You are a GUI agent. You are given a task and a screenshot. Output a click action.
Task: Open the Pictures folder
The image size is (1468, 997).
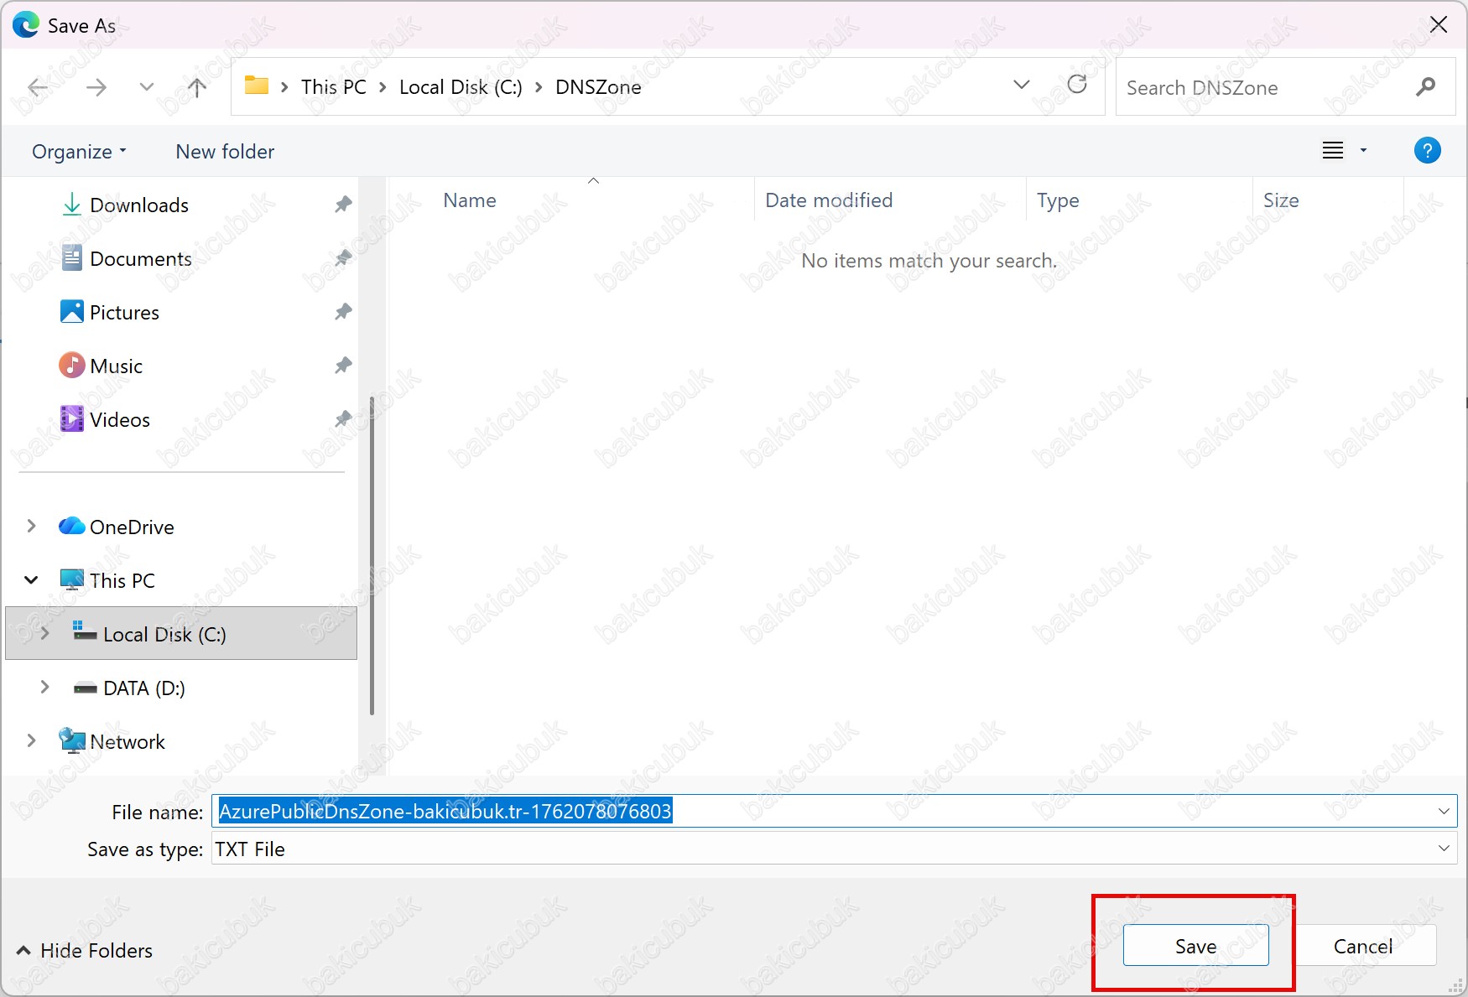click(x=124, y=313)
